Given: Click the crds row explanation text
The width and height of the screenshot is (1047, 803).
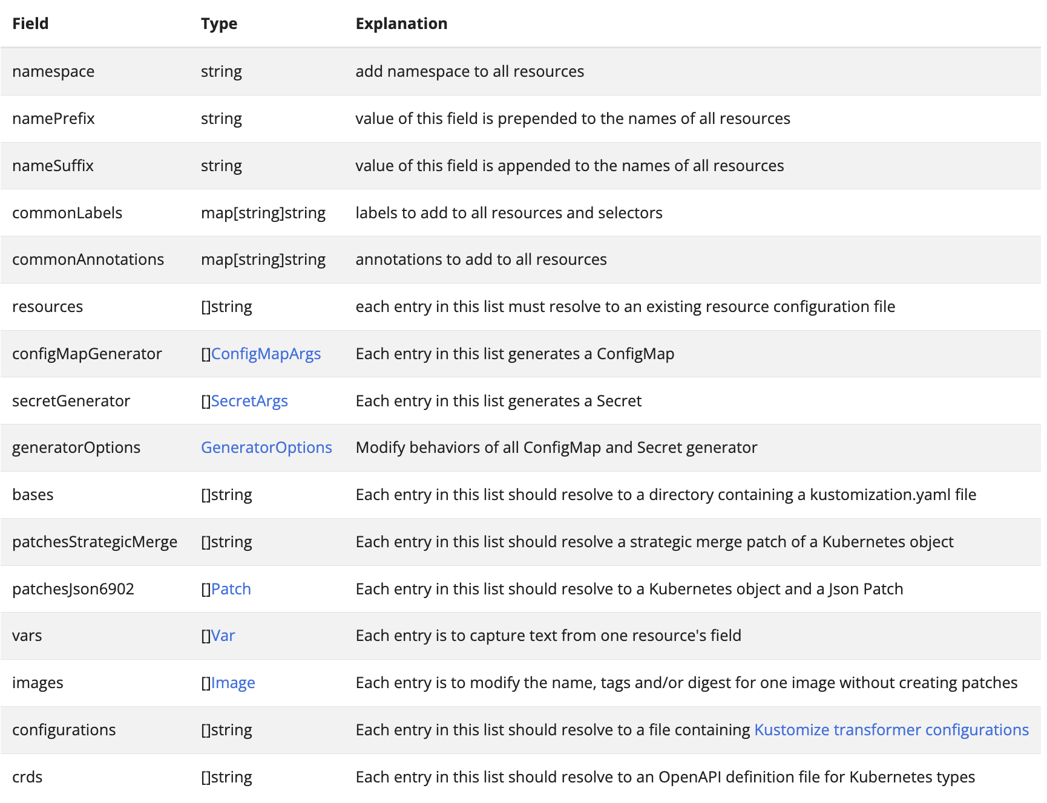Looking at the screenshot, I should pos(665,777).
